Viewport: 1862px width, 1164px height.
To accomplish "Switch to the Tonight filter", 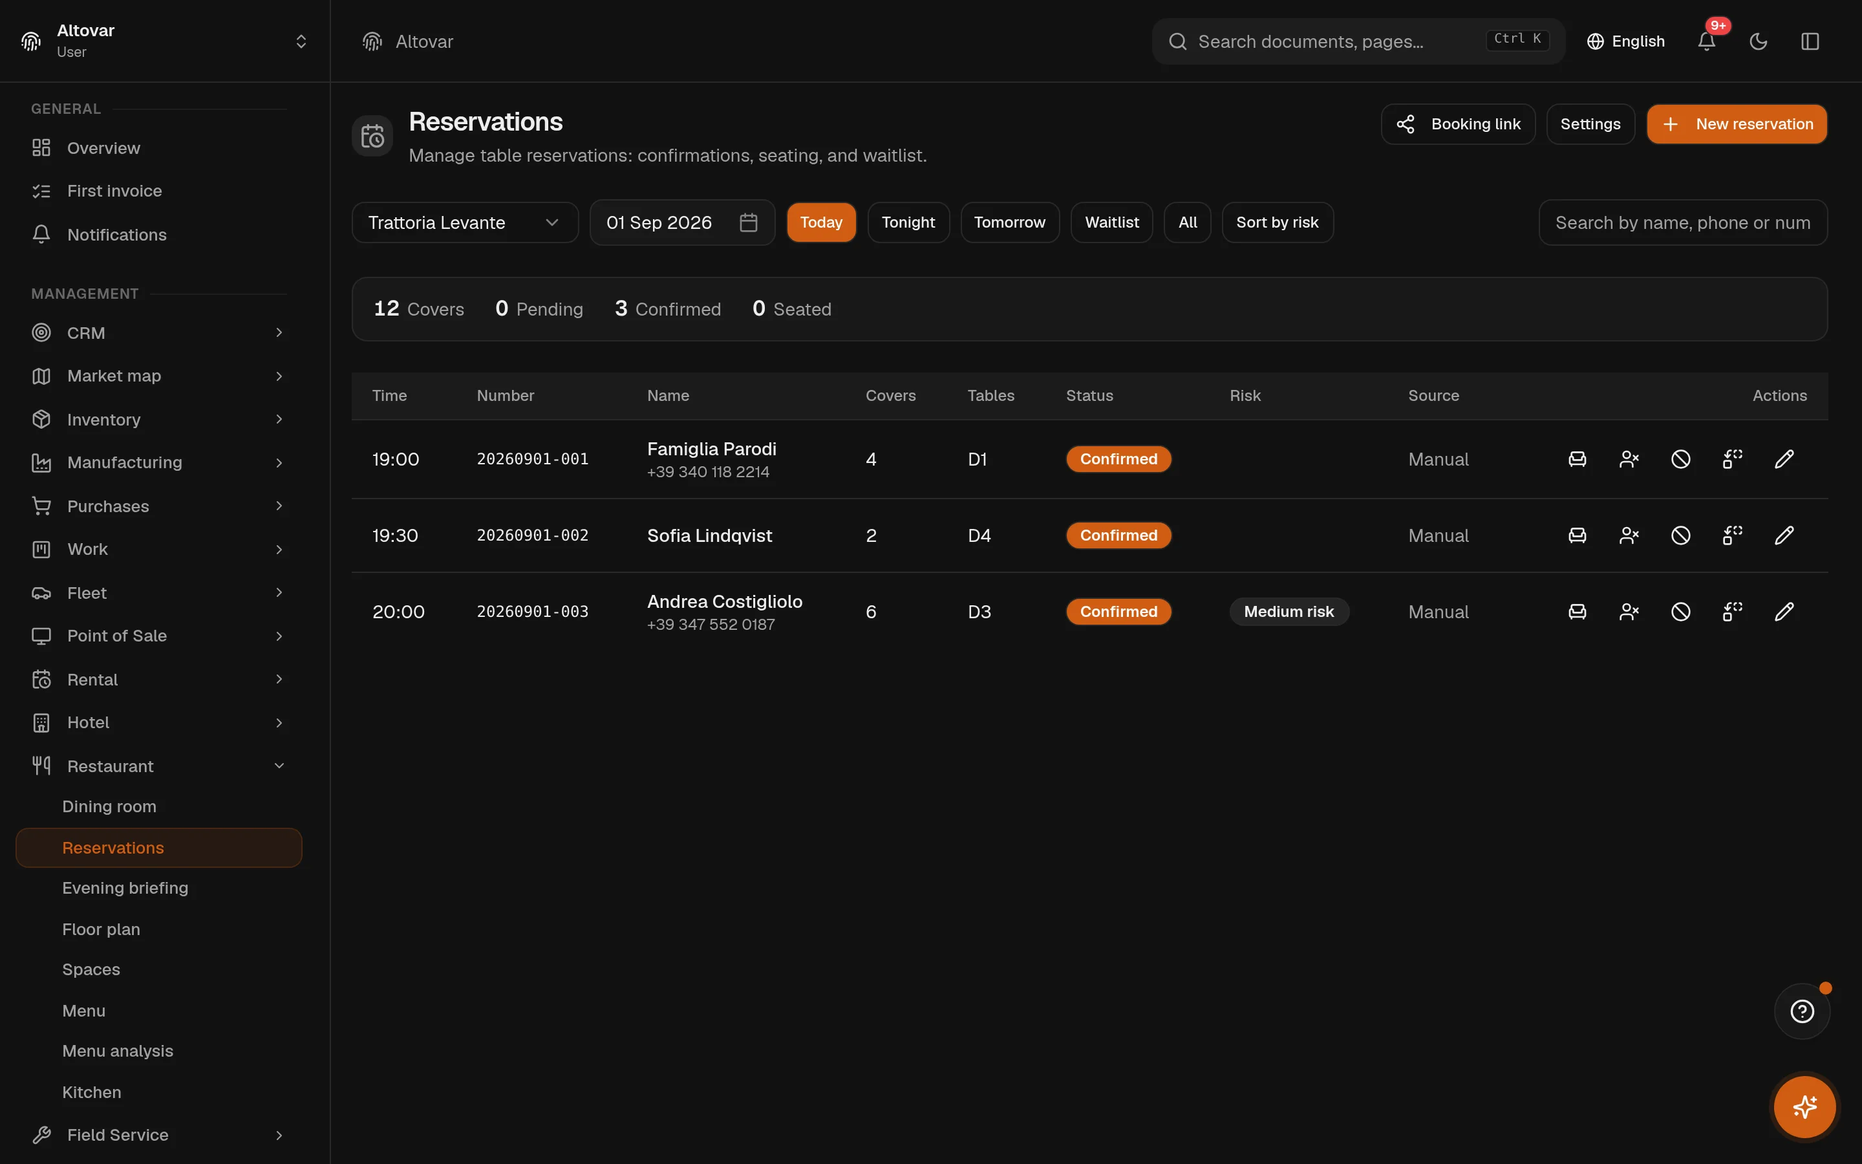I will [908, 222].
